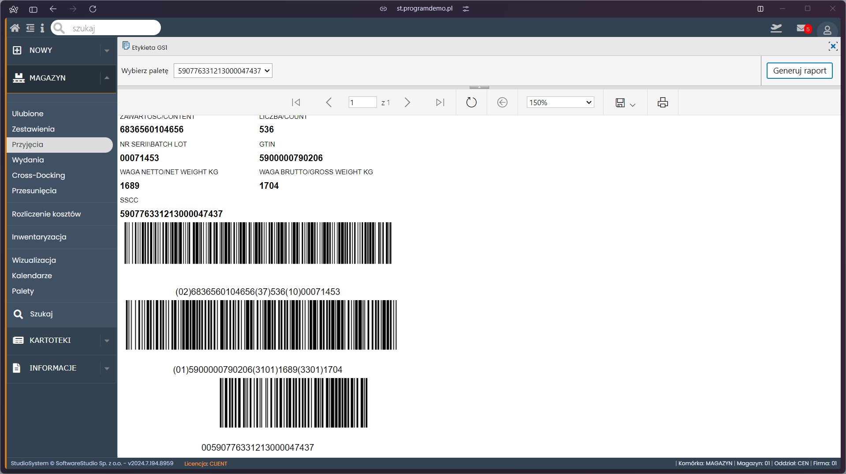Toggle the browser sidebar panel icon

(x=33, y=9)
